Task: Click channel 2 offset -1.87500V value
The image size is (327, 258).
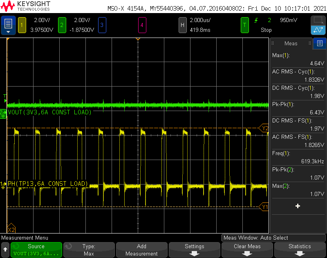Action: click(x=82, y=30)
